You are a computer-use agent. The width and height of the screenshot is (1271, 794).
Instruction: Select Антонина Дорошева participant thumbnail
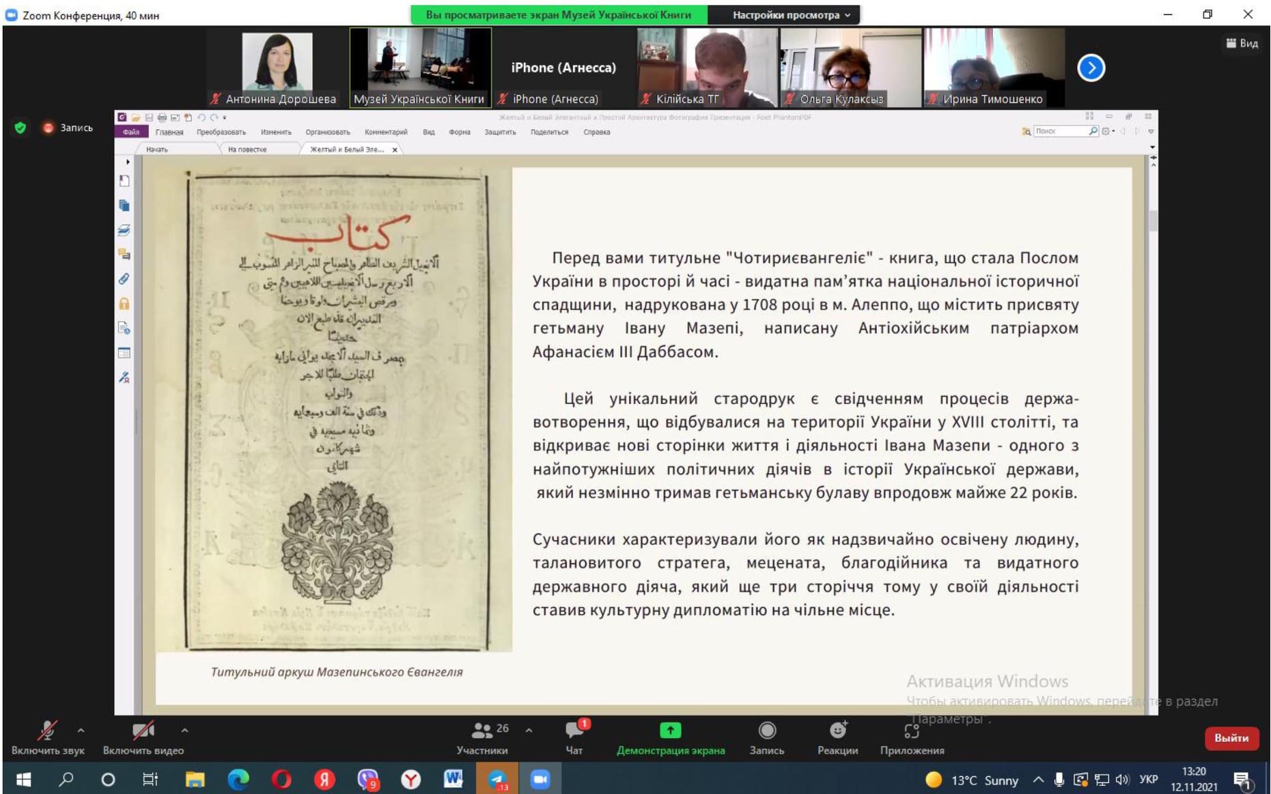point(277,67)
